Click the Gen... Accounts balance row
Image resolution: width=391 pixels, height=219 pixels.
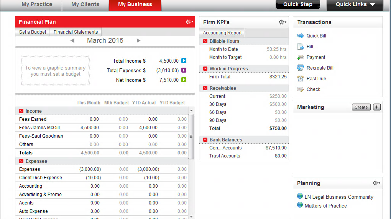tap(244, 148)
